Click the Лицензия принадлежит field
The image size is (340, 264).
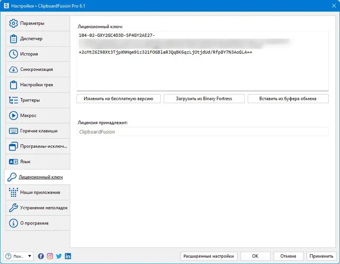pyautogui.click(x=203, y=132)
